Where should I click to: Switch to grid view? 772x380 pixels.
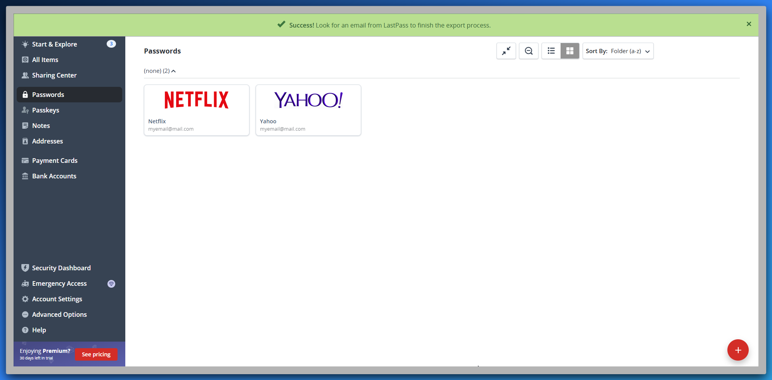pyautogui.click(x=569, y=51)
